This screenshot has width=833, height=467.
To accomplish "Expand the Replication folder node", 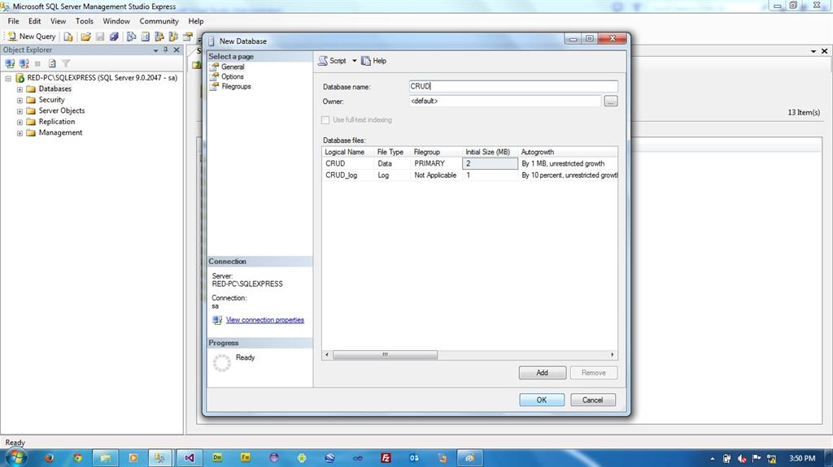I will point(20,122).
